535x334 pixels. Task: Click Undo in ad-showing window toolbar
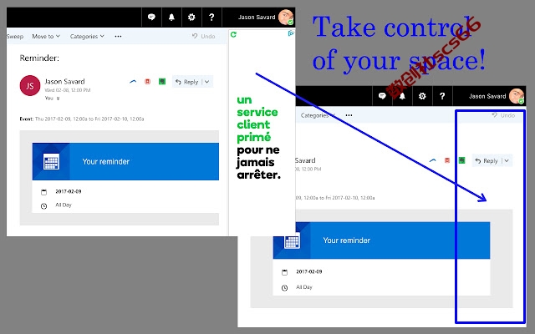tap(204, 36)
